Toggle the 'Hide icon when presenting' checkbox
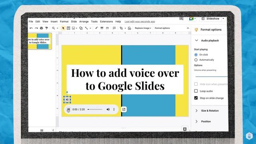Image resolution: width=256 pixels, height=144 pixels. click(196, 84)
